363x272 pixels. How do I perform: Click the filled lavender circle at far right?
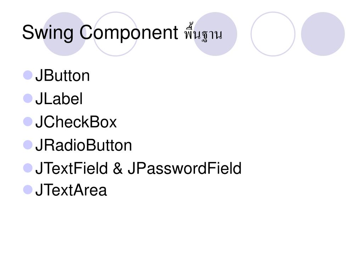coord(323,34)
